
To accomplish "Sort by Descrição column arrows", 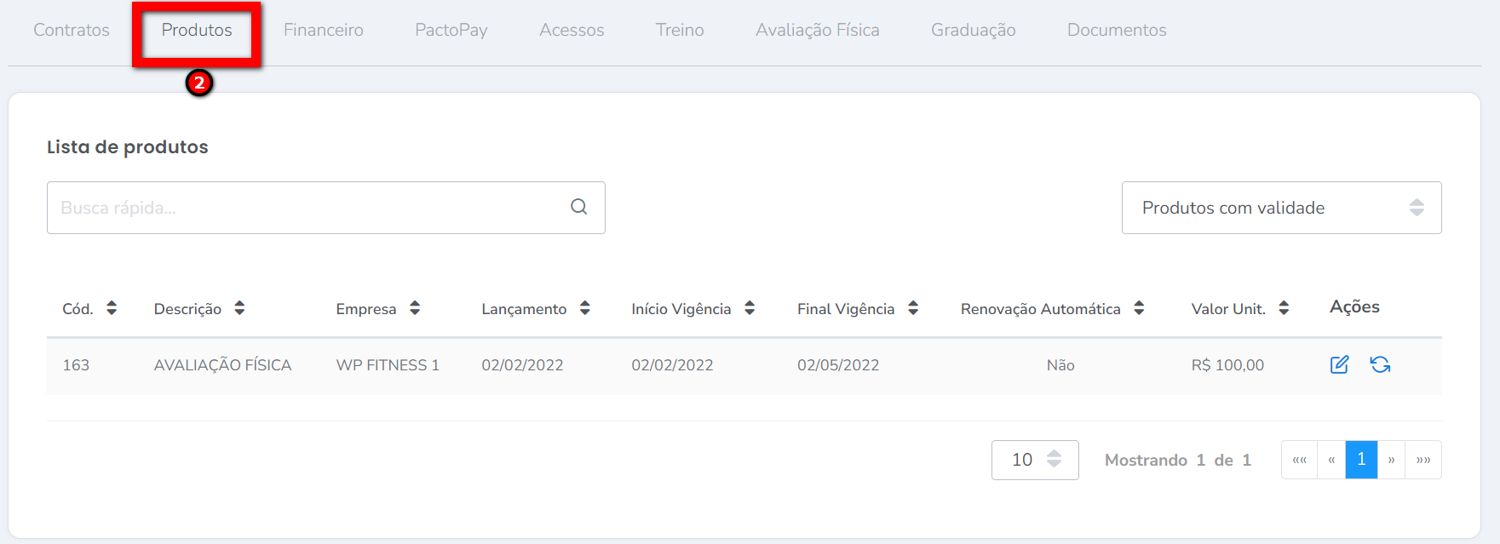I will pos(239,308).
